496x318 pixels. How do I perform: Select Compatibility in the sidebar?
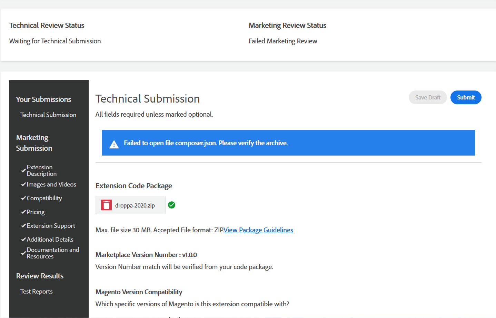[44, 198]
